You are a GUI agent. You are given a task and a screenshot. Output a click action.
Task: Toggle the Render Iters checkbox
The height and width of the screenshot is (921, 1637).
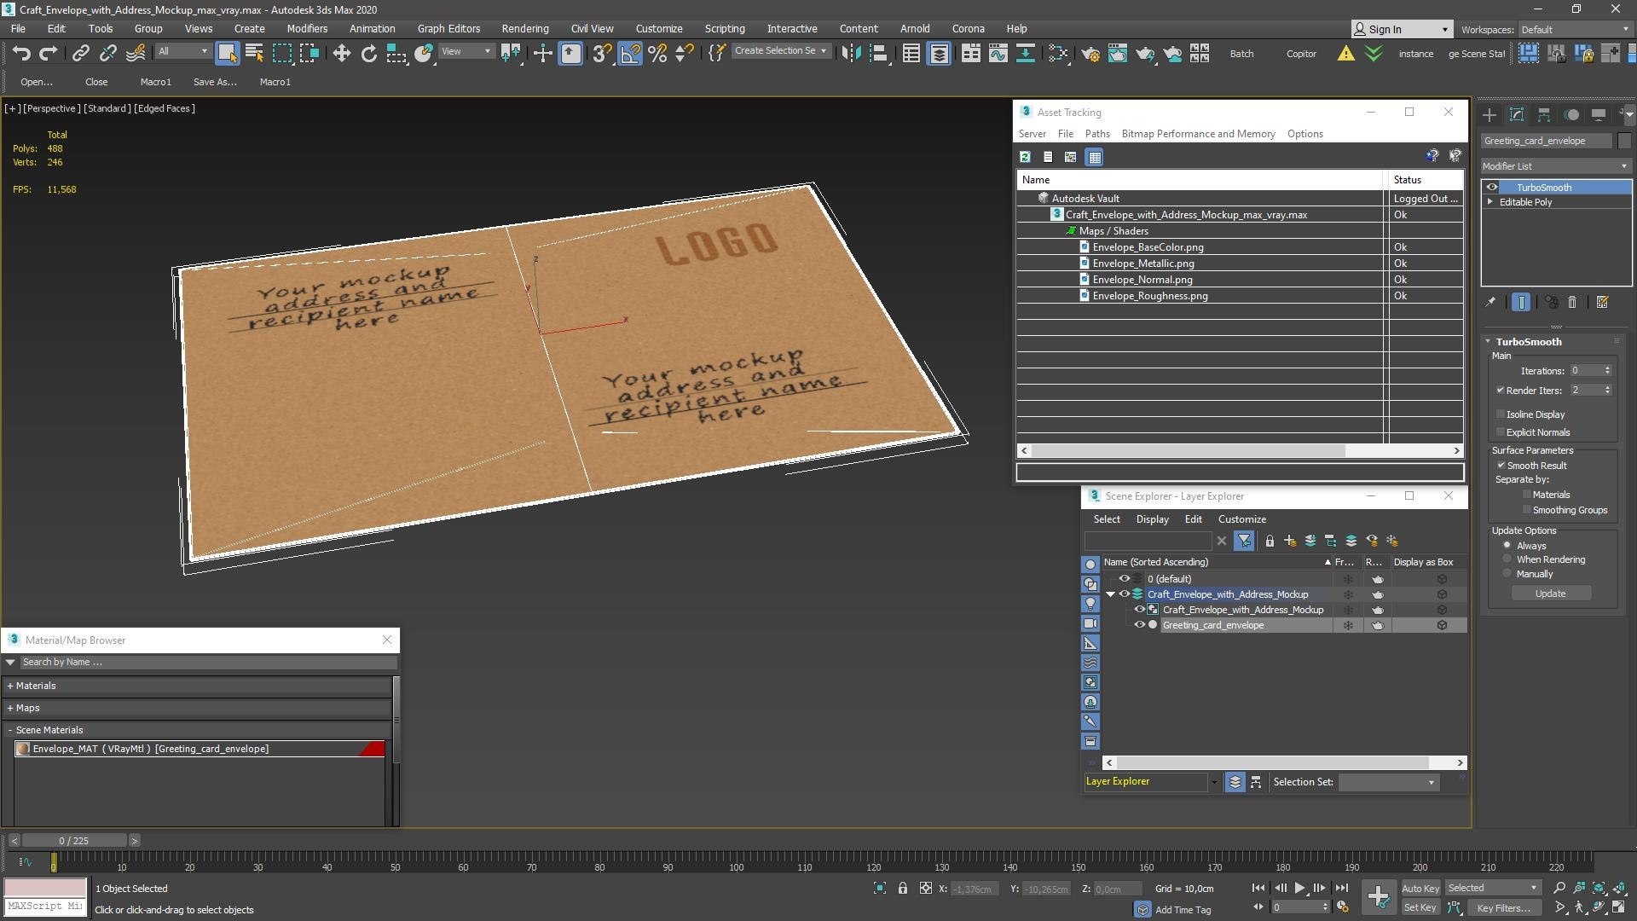coord(1500,390)
